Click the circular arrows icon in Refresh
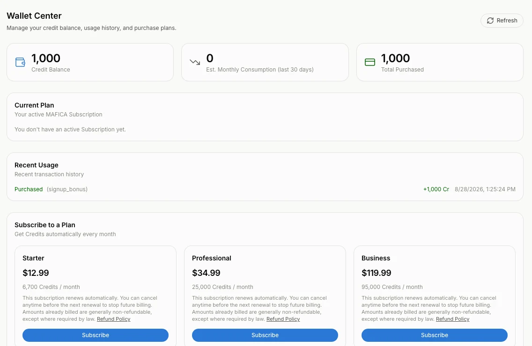 click(x=490, y=21)
